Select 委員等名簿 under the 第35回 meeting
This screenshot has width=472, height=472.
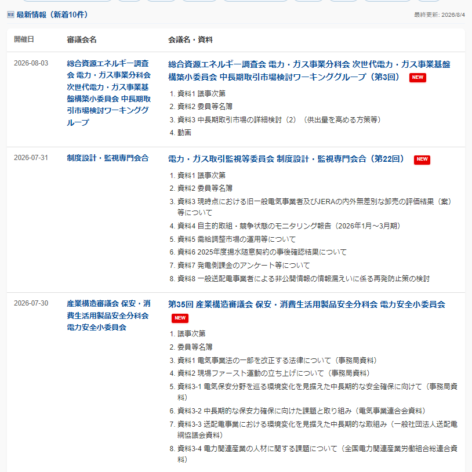coord(195,347)
